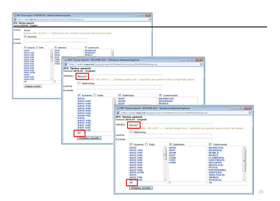The height and width of the screenshot is (201, 280).
Task: Click the catchwords count "18" in the flower* window
Action: tap(210, 183)
